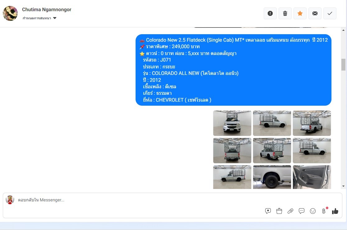The width and height of the screenshot is (347, 230).
Task: Click the รุ่น : COLORADO ALL NEW line
Action: pyautogui.click(x=191, y=73)
